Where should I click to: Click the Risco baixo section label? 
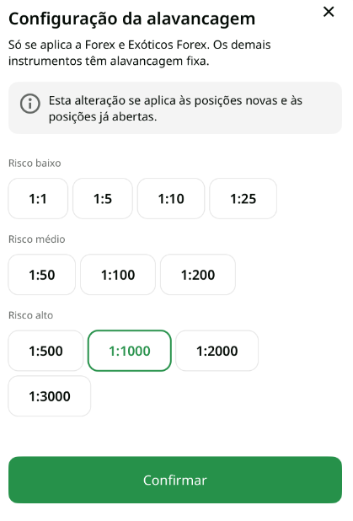click(x=35, y=164)
